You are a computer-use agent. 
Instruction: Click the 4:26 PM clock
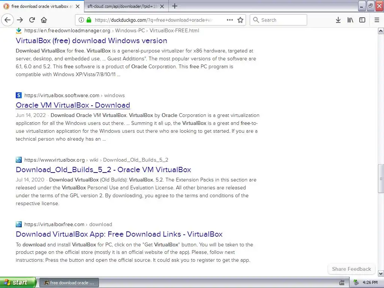370,283
